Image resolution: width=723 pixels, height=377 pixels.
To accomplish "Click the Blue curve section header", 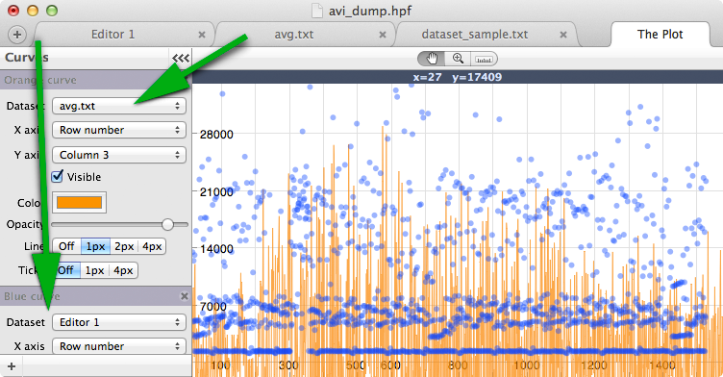I will (x=96, y=296).
